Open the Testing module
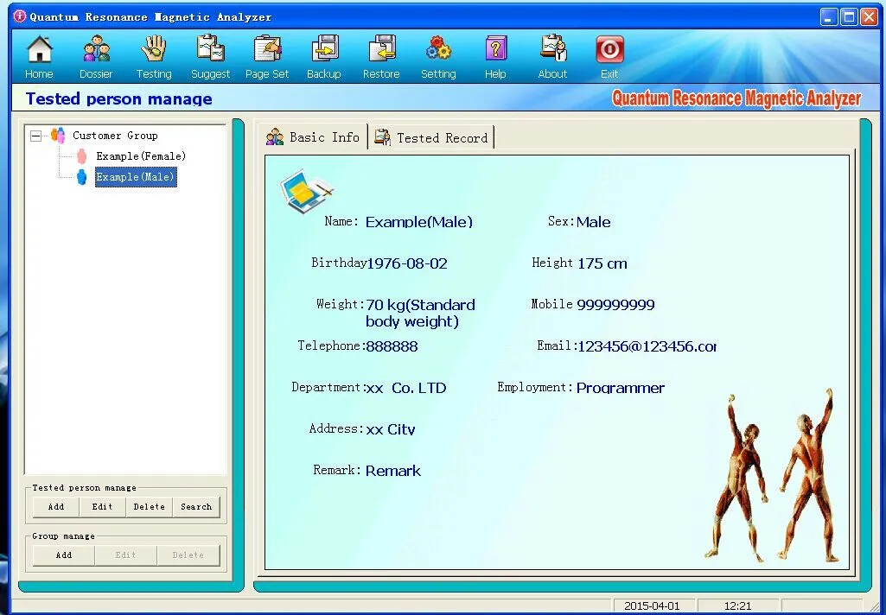This screenshot has height=615, width=886. (x=153, y=54)
